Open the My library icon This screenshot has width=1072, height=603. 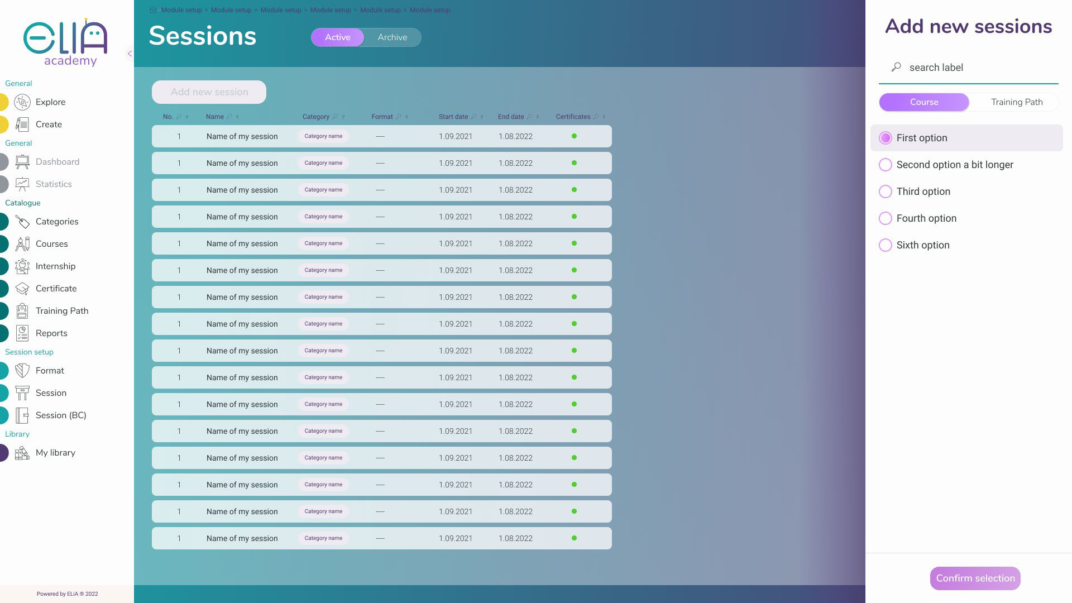coord(22,453)
